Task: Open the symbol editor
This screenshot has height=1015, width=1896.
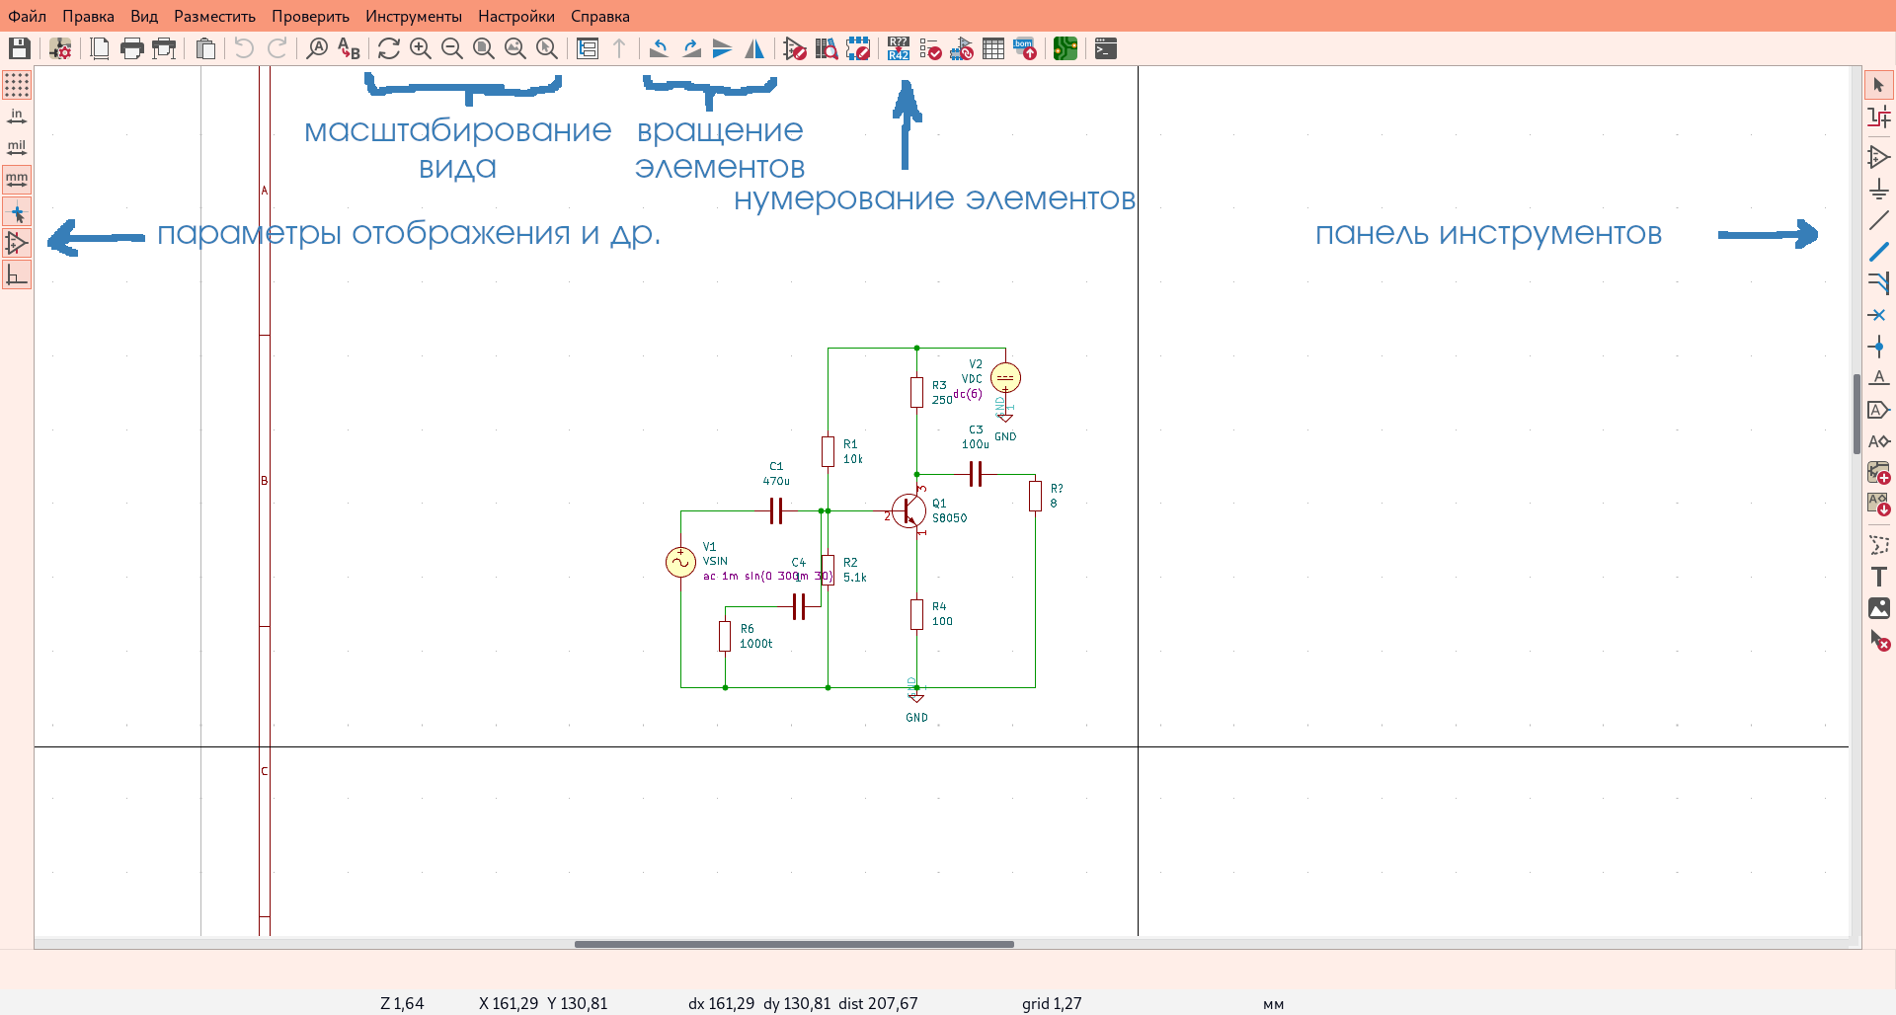Action: point(795,48)
